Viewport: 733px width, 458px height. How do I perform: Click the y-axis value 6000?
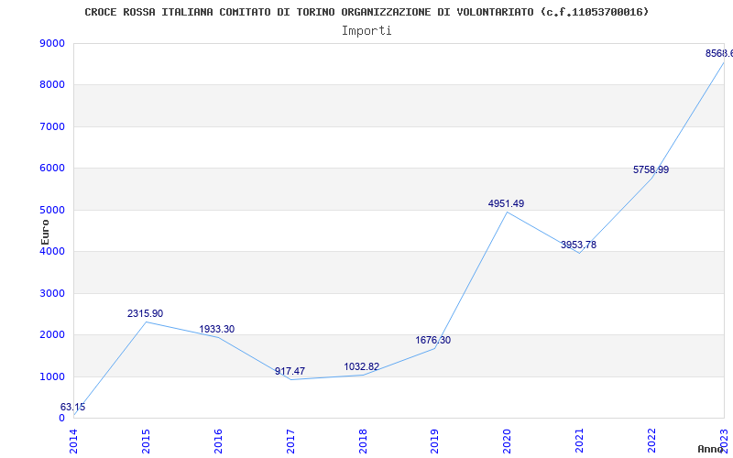click(x=52, y=169)
